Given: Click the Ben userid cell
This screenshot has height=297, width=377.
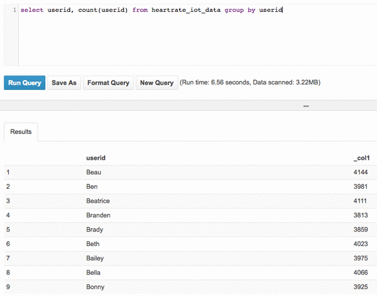Looking at the screenshot, I should (x=92, y=186).
